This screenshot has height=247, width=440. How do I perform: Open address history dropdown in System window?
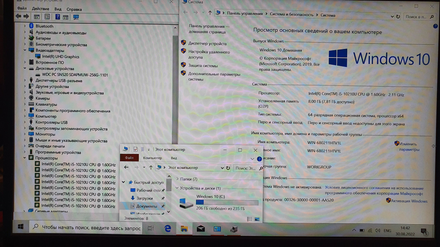tap(392, 17)
